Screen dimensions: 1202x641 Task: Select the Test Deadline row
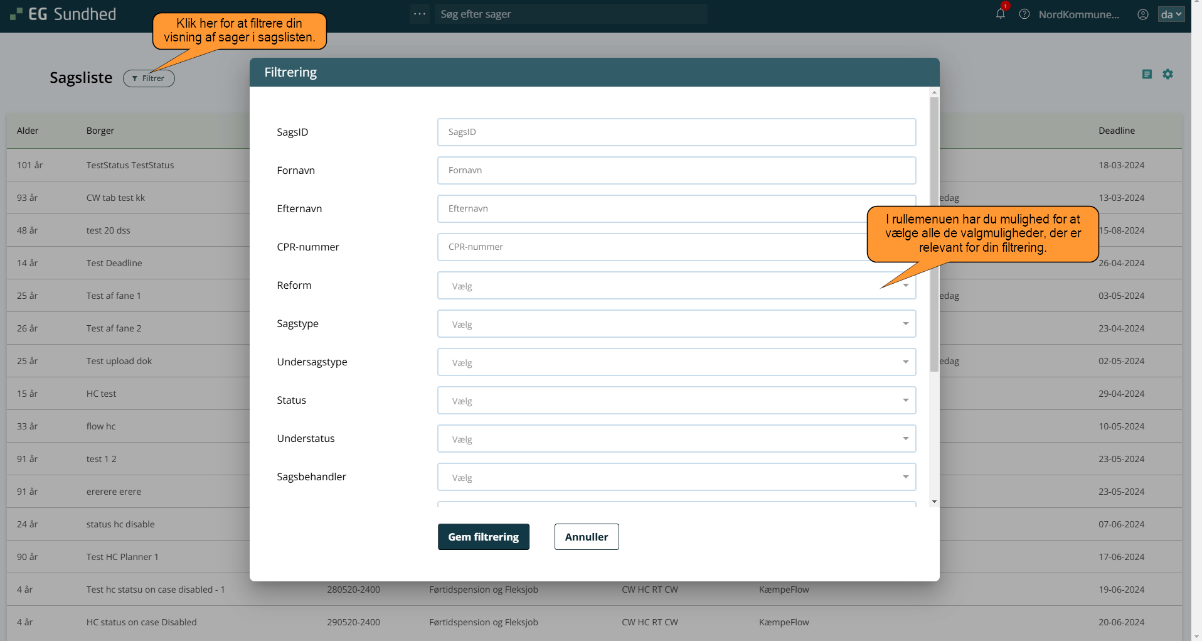(x=594, y=263)
